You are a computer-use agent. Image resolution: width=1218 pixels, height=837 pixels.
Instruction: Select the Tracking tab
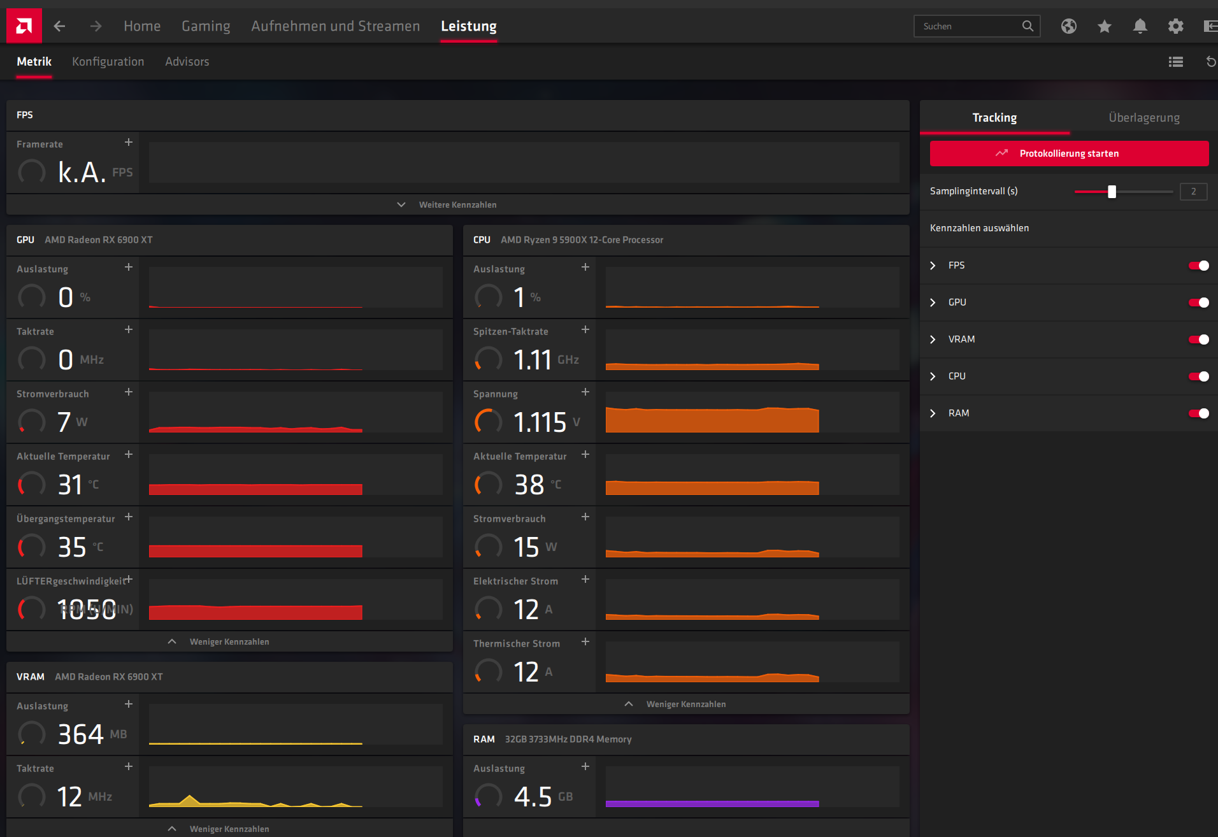pos(994,118)
